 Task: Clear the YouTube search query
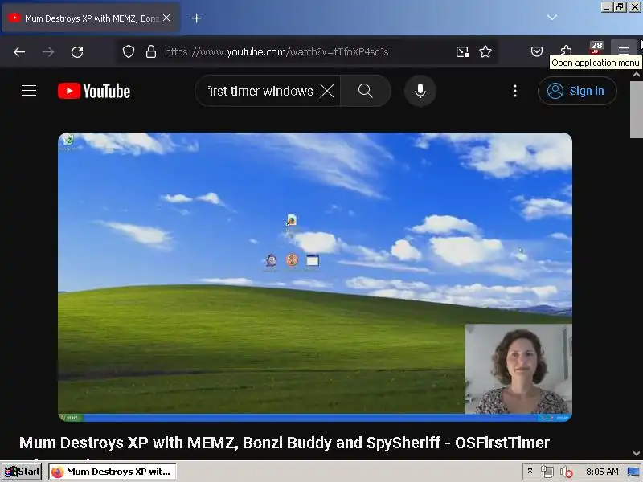(x=327, y=91)
